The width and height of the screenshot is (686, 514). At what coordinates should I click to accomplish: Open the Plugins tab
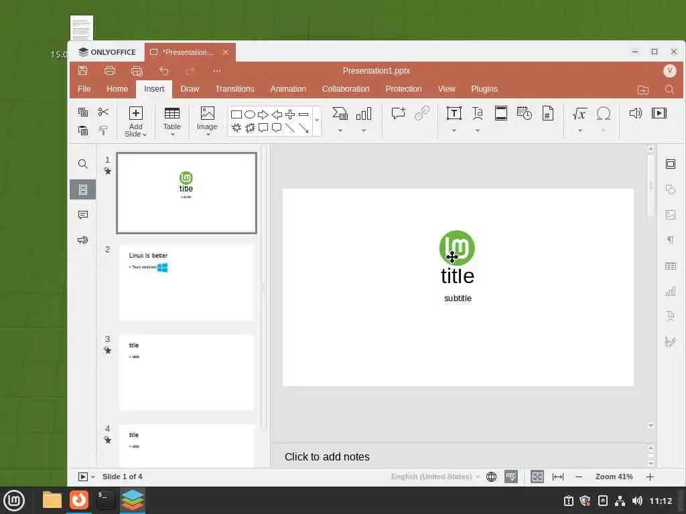pyautogui.click(x=484, y=89)
